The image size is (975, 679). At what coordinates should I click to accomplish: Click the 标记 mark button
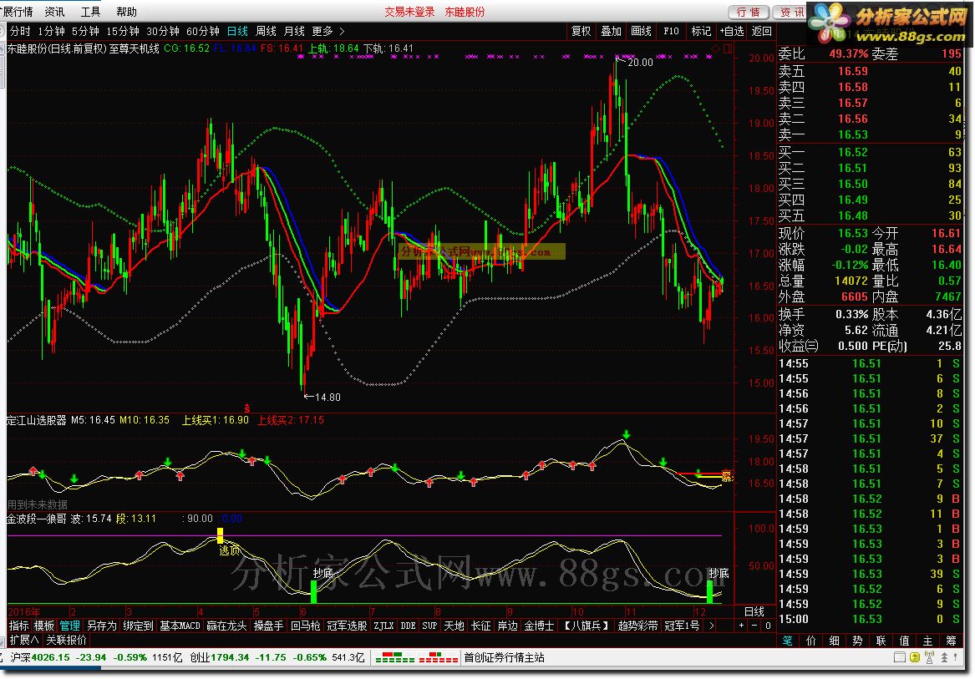tap(701, 31)
